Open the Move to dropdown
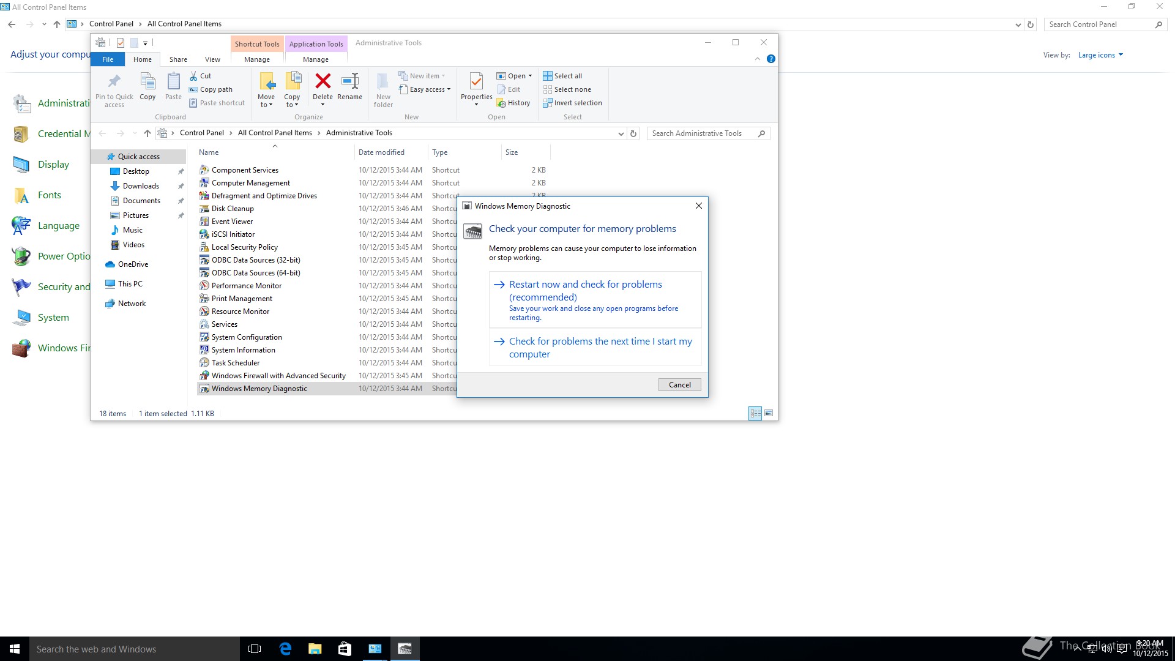Image resolution: width=1175 pixels, height=661 pixels. [266, 90]
